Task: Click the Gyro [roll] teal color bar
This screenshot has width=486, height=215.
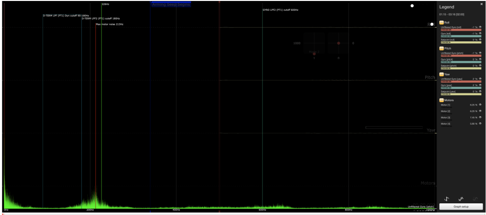Action: pos(459,36)
